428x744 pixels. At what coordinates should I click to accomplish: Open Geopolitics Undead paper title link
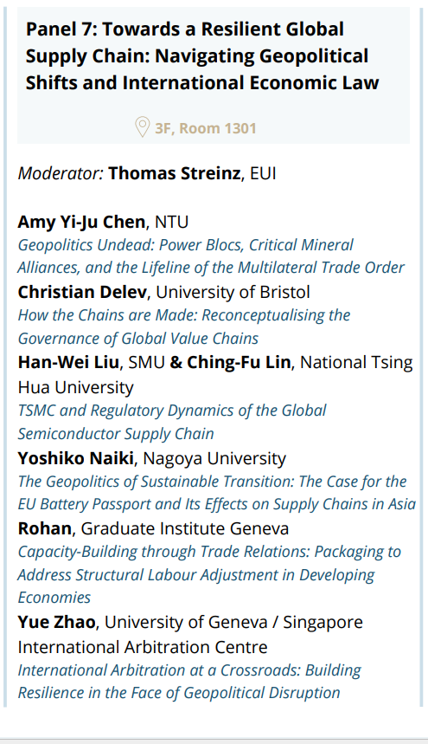tap(211, 256)
